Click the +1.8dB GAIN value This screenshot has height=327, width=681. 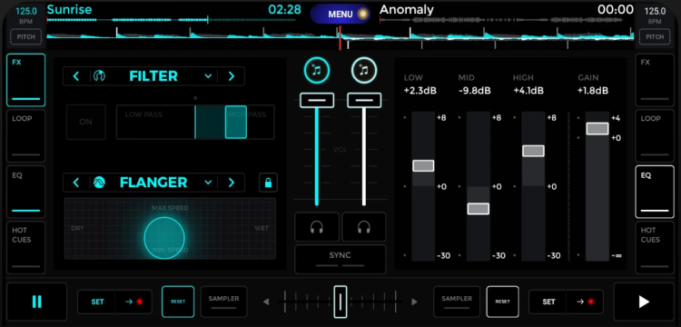[x=593, y=91]
